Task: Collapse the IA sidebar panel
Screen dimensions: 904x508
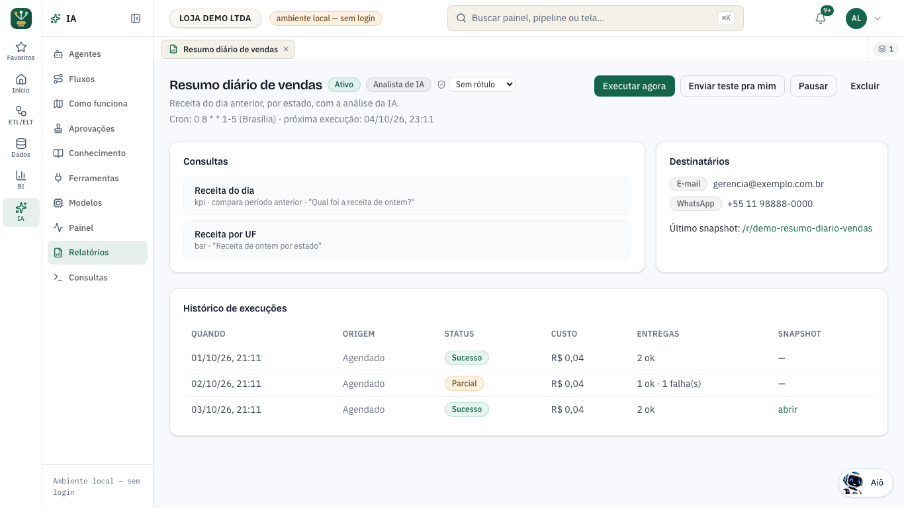Action: point(136,19)
